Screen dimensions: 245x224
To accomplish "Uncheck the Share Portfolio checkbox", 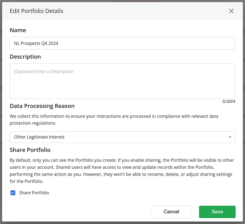I will pos(13,193).
